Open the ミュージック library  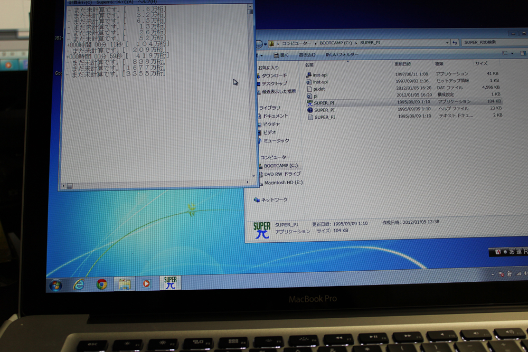tap(276, 141)
